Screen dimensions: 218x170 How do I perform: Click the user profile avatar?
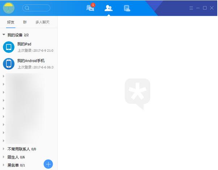(9, 8)
